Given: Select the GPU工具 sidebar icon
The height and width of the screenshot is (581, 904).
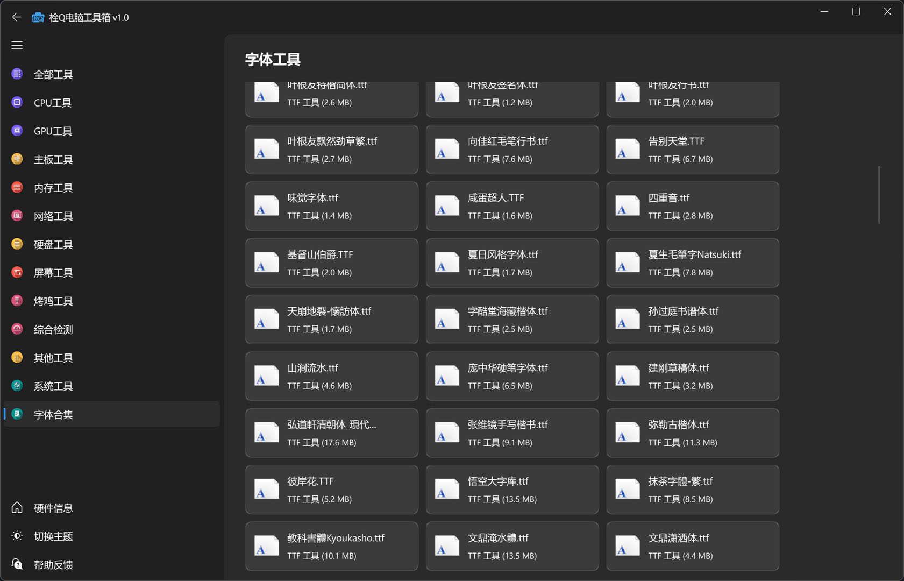Looking at the screenshot, I should pyautogui.click(x=17, y=131).
